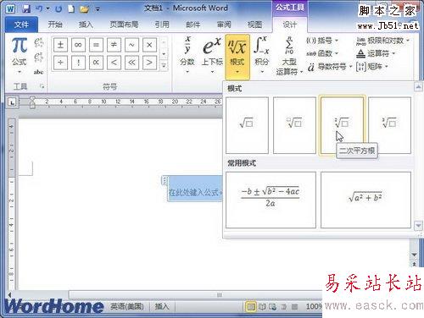Open the 工具 group dialog launcher
The height and width of the screenshot is (318, 424).
click(42, 86)
